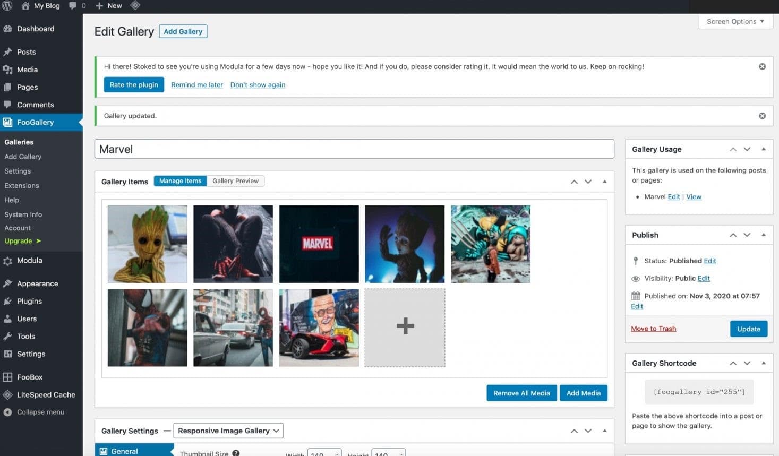Open FooGallery Account submenu item
The width and height of the screenshot is (779, 456).
[18, 228]
